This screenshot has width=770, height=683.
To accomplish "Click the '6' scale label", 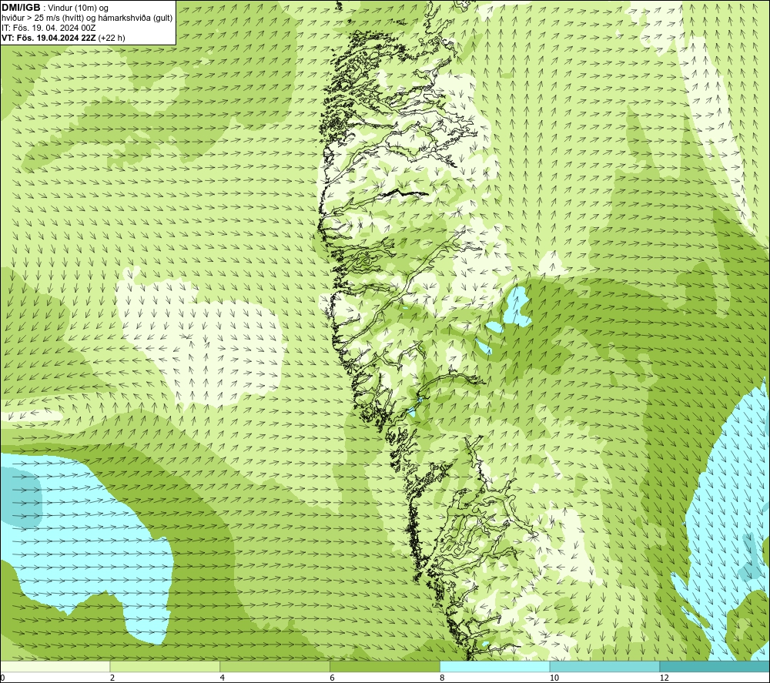I will 333,678.
